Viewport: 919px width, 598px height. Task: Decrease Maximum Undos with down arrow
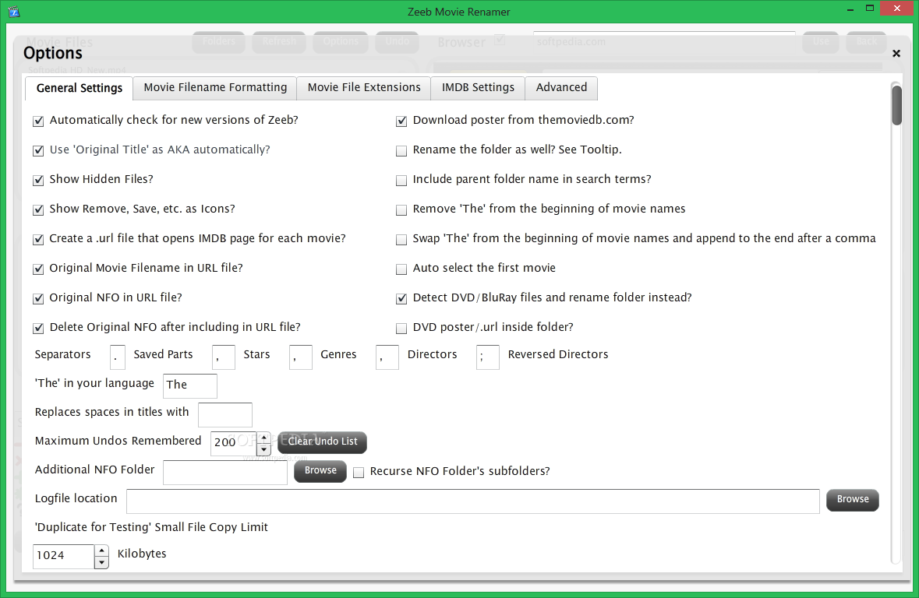263,450
